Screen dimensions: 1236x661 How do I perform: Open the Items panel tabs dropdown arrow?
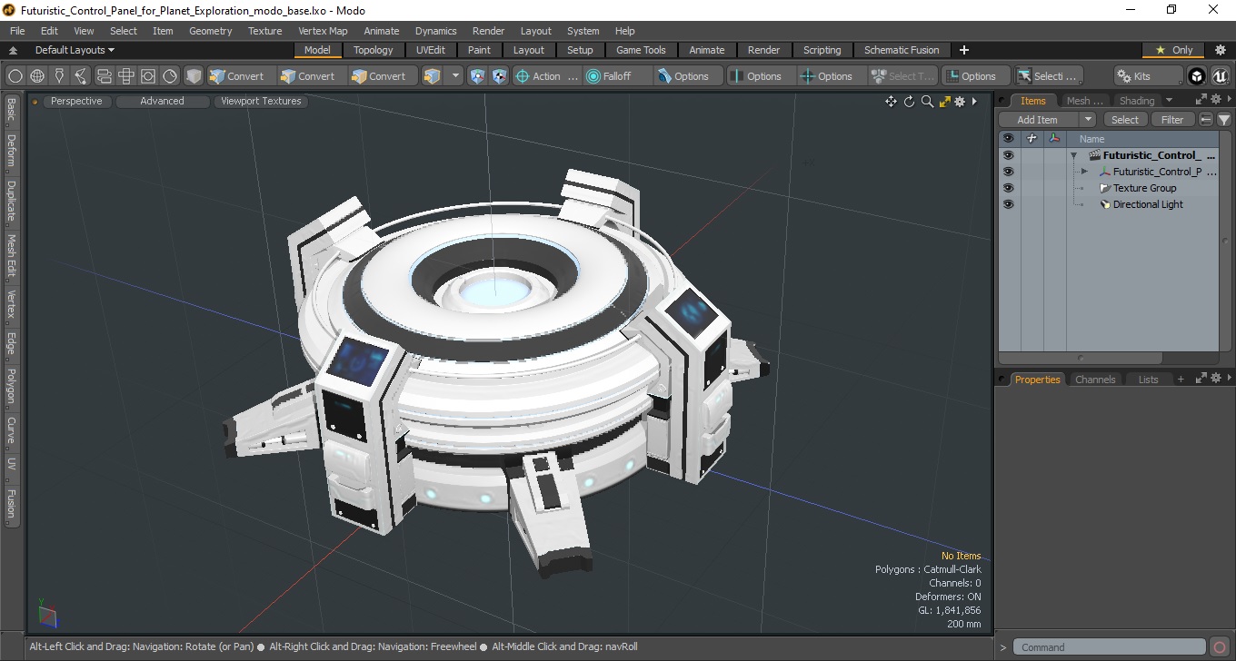[x=1169, y=100]
